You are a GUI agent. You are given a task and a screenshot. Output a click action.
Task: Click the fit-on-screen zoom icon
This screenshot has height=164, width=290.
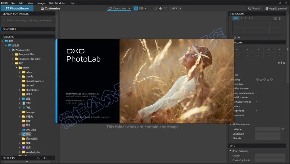155,8
